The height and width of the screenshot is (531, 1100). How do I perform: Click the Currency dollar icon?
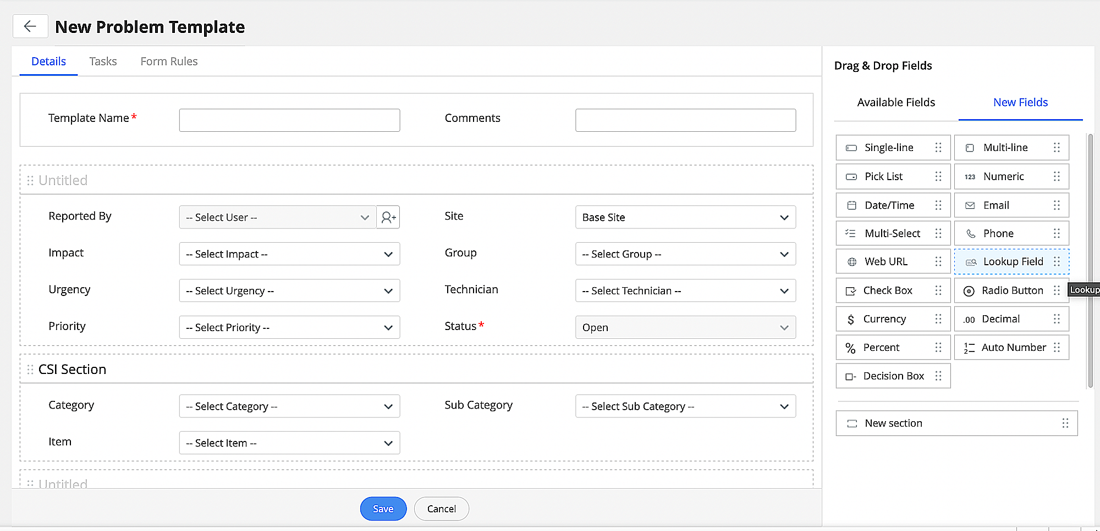click(851, 320)
